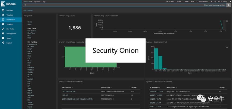
Task: Open Discover from the Kibana sidebar
Action: [9, 10]
